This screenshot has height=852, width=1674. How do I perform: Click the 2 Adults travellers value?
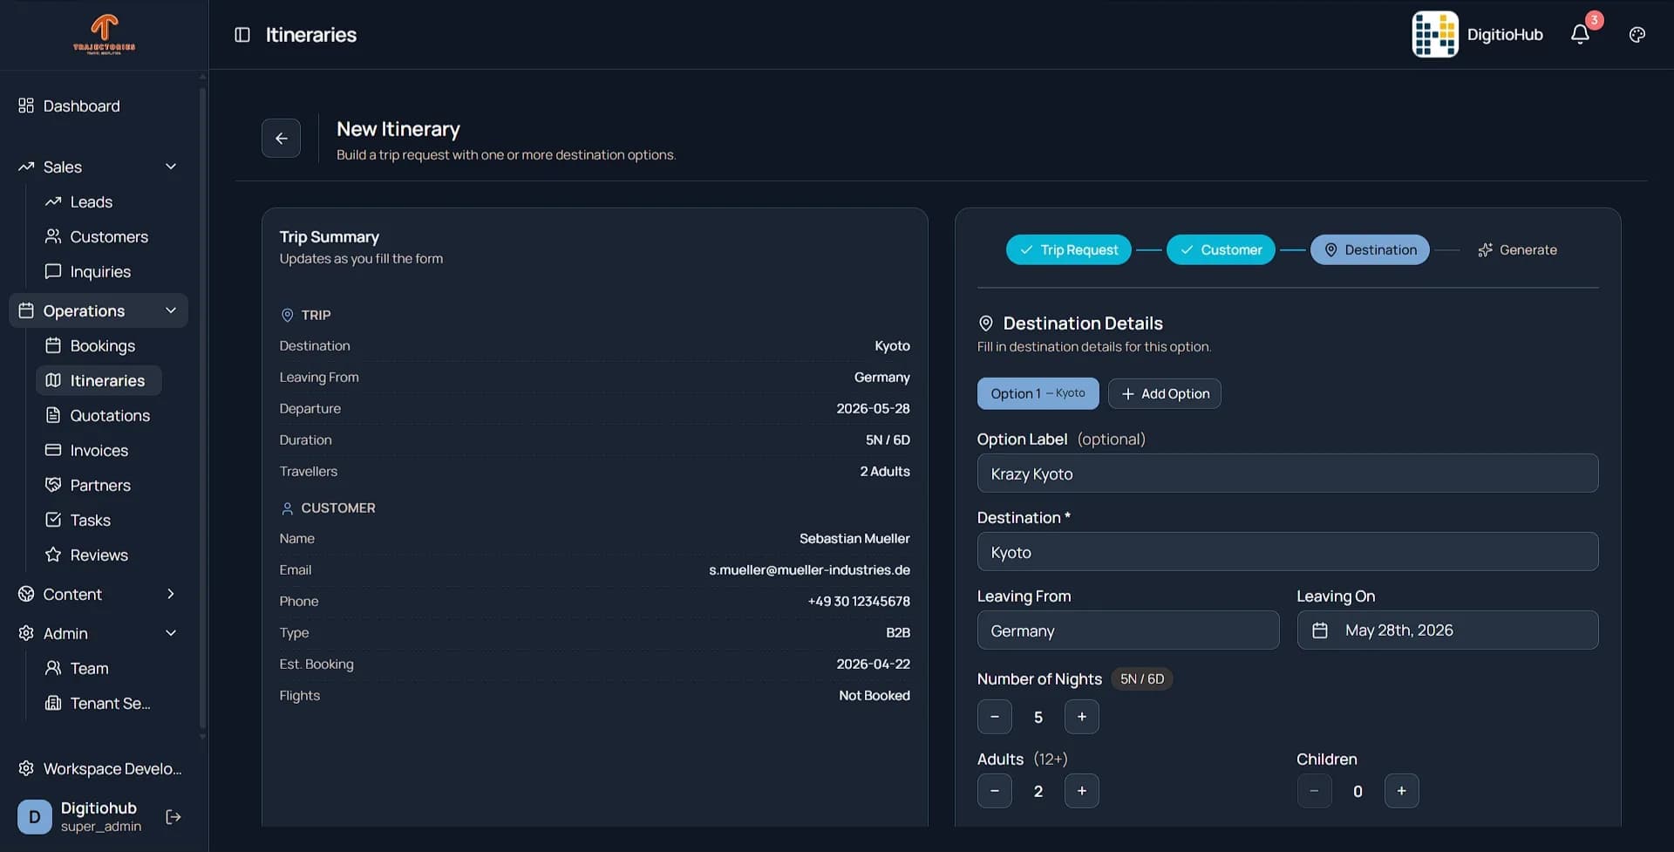coord(885,471)
